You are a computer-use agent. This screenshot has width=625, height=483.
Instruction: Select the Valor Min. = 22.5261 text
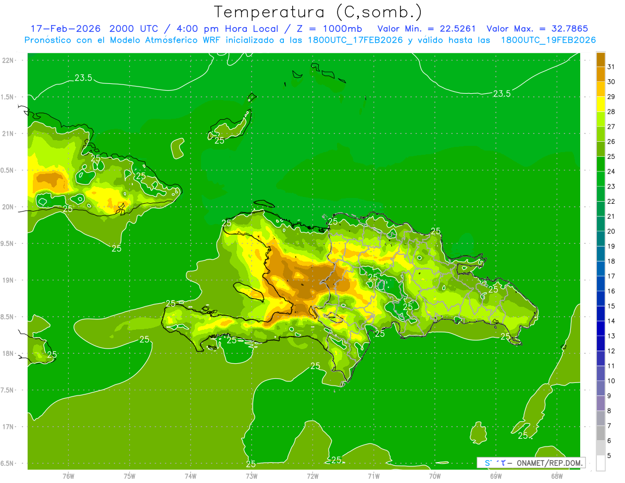(427, 29)
